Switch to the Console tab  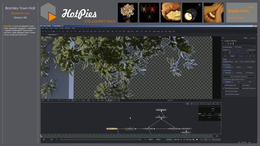[196, 104]
